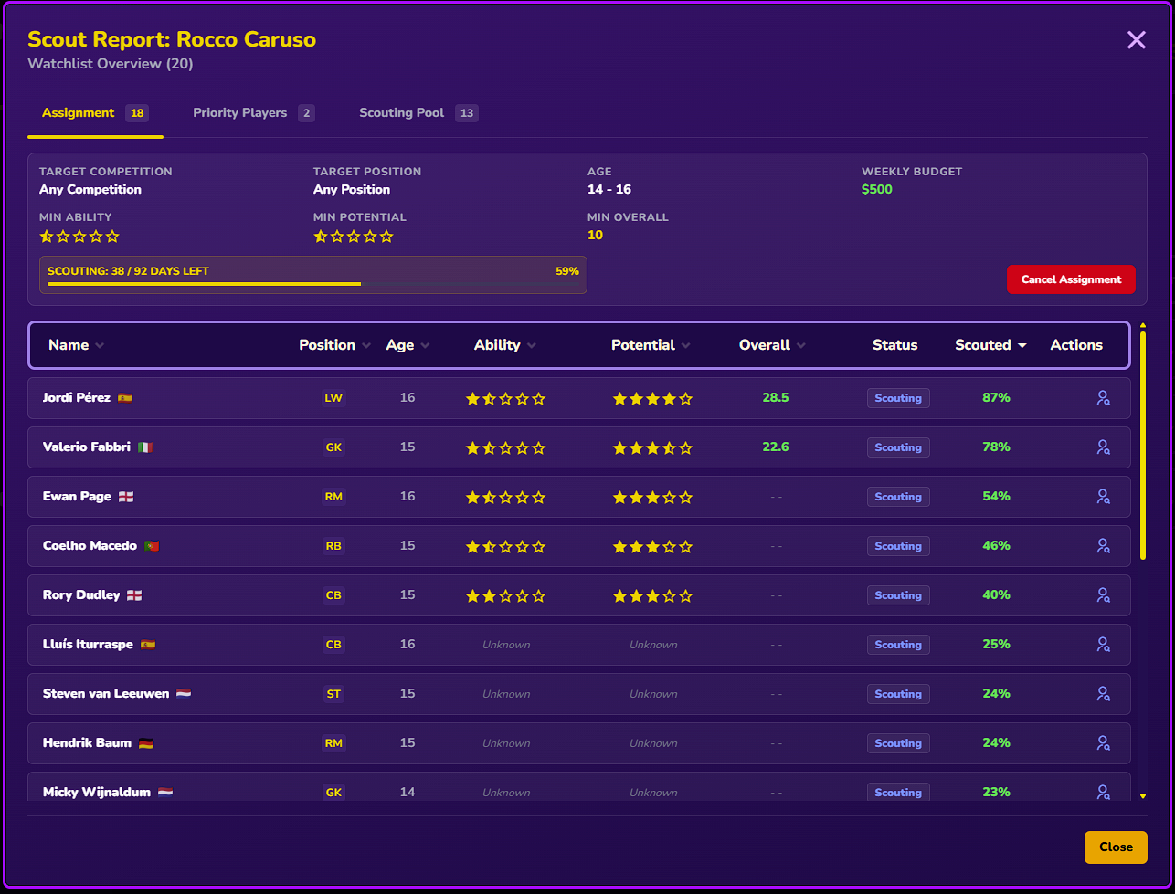
Task: Click Netherlands flag beside Steven van Leeuwen
Action: 184,694
